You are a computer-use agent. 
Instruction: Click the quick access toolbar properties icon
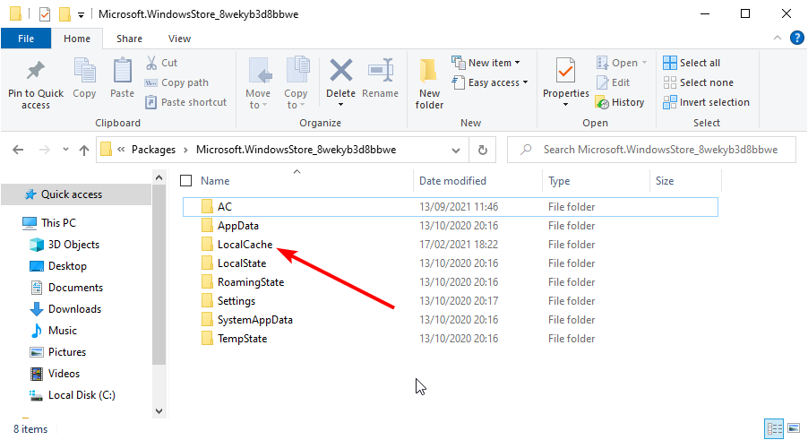[x=45, y=14]
